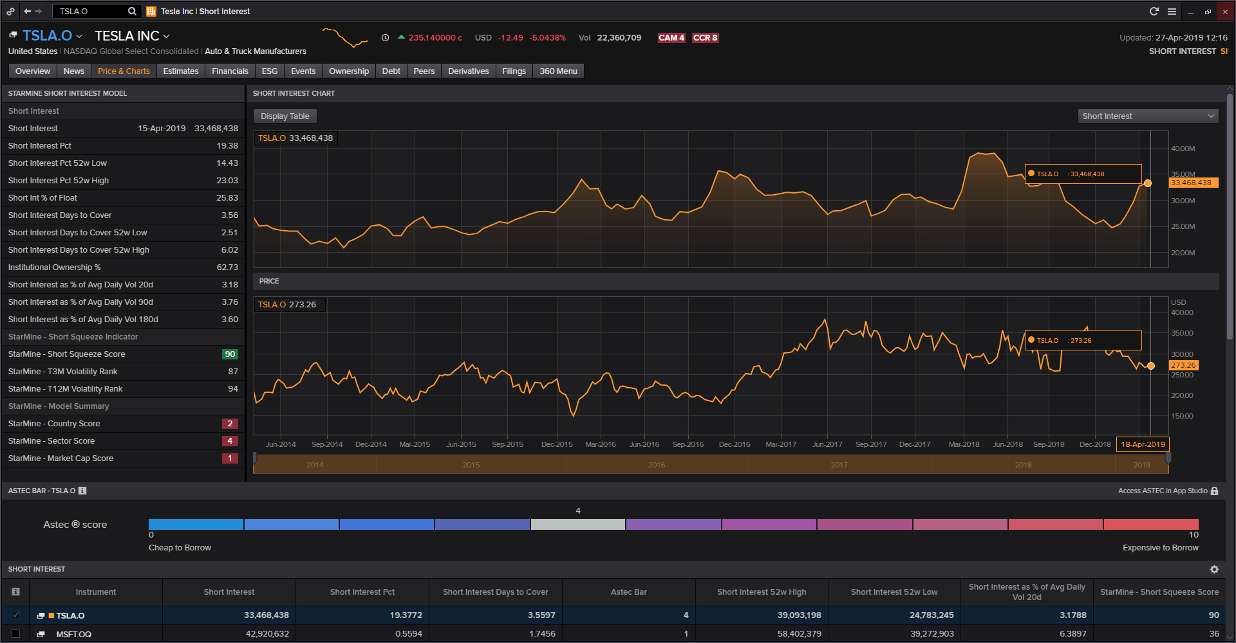Click the search magnifier icon
1236x643 pixels.
pyautogui.click(x=132, y=11)
